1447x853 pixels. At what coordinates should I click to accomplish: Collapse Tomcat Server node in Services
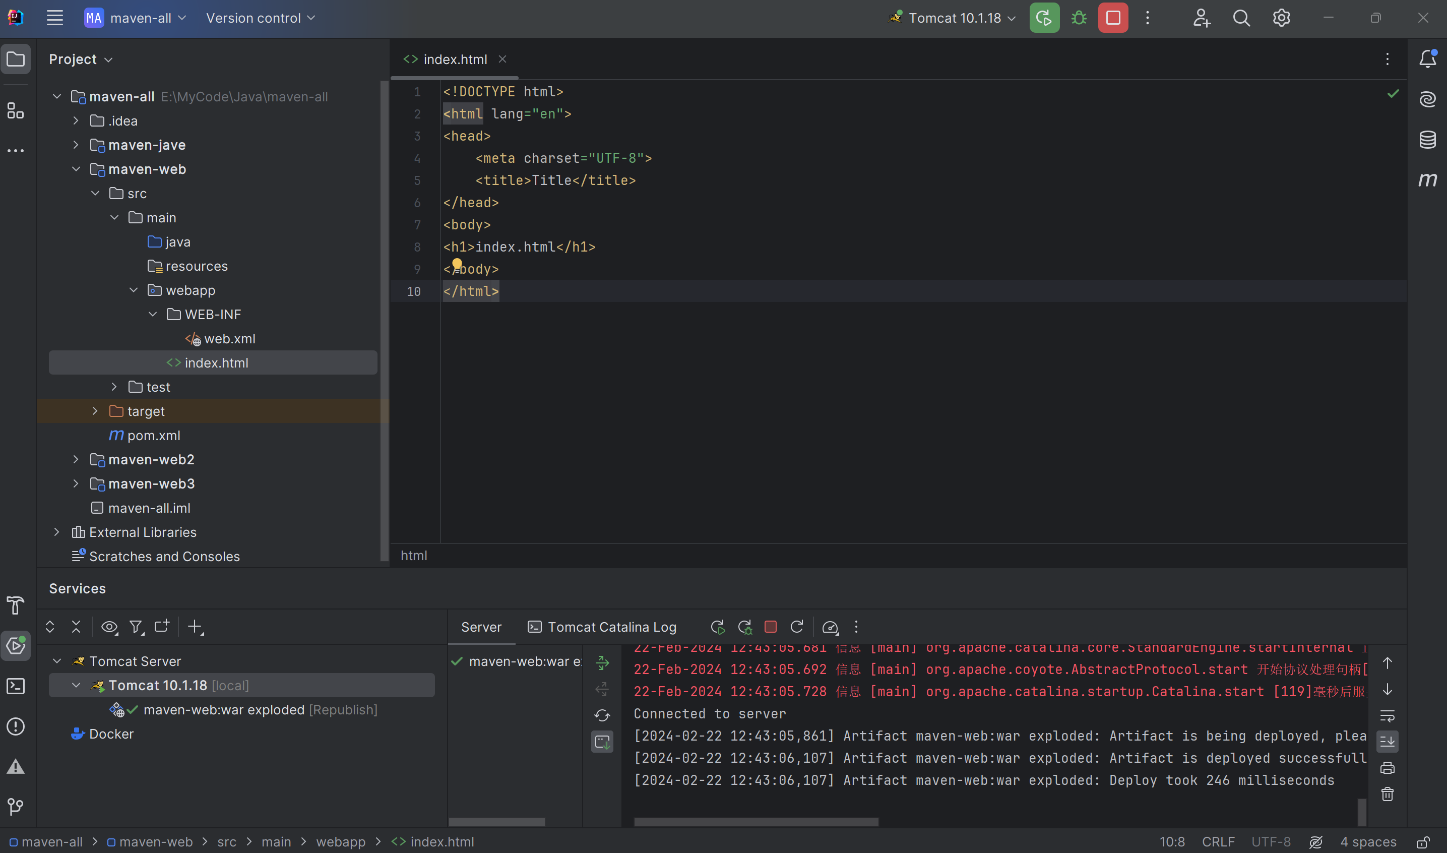click(x=56, y=661)
